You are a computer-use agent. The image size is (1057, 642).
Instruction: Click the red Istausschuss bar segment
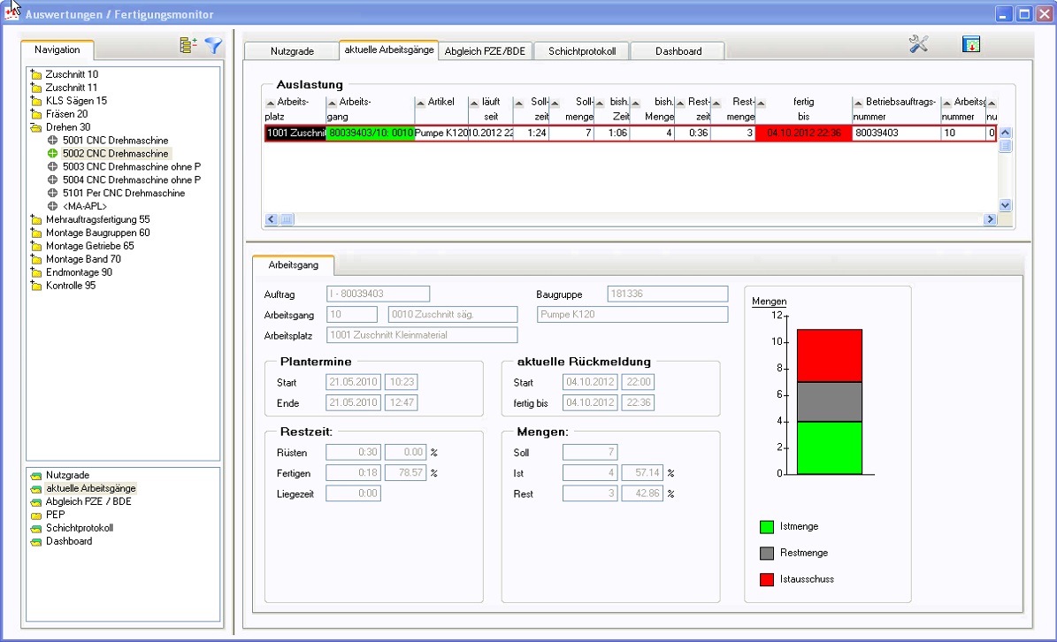coord(829,355)
